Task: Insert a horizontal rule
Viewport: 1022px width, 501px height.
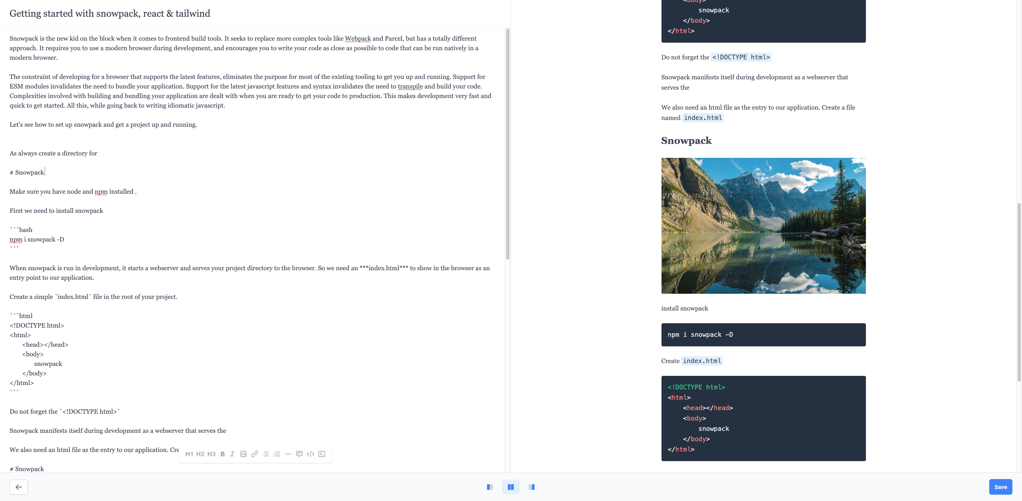Action: pyautogui.click(x=288, y=454)
